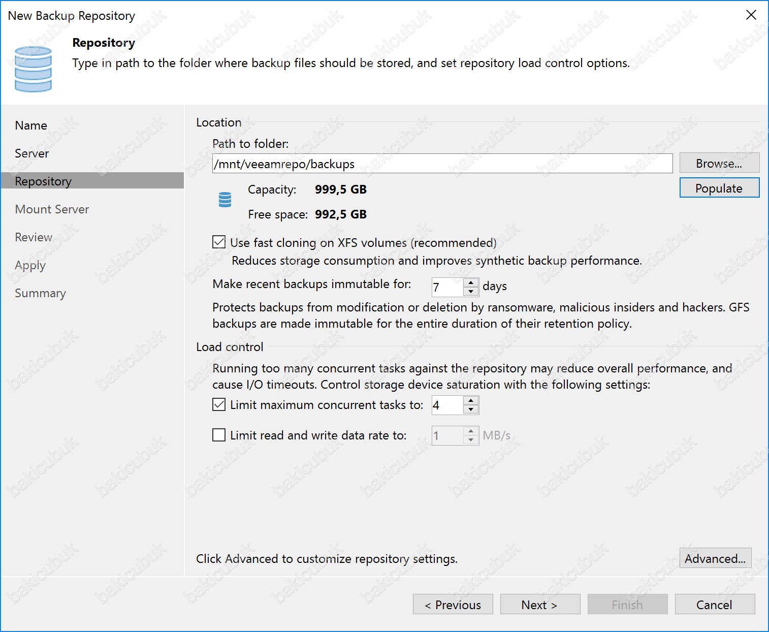This screenshot has height=632, width=769.
Task: Decrease immutable days with down arrow
Action: point(471,291)
